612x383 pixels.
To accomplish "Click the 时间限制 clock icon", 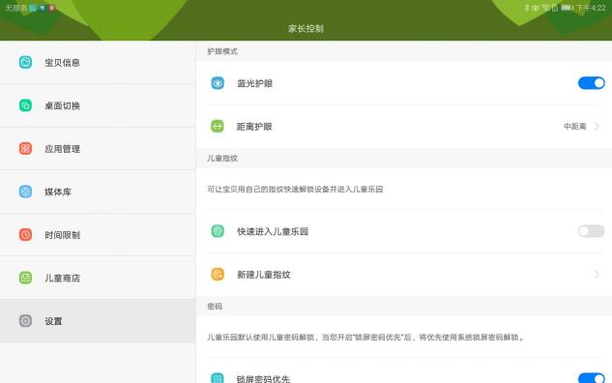I will click(25, 235).
